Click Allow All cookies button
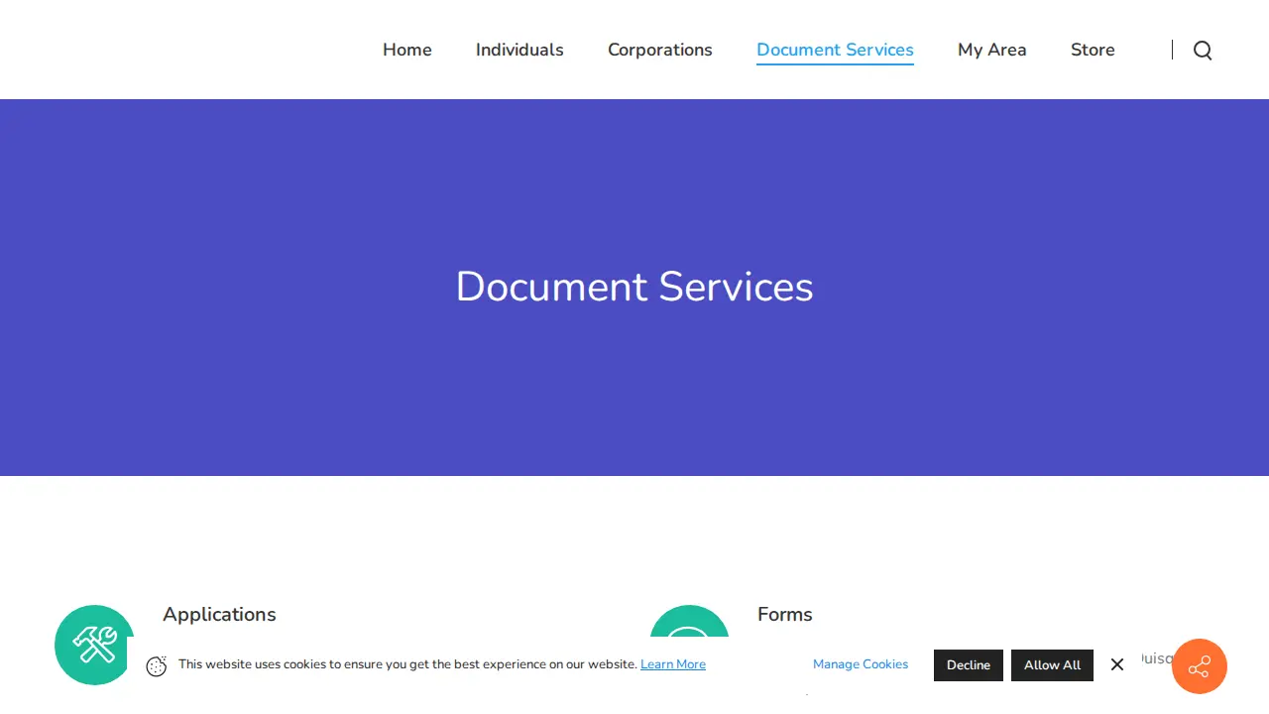Screen dimensions: 1269x714 tap(1052, 665)
